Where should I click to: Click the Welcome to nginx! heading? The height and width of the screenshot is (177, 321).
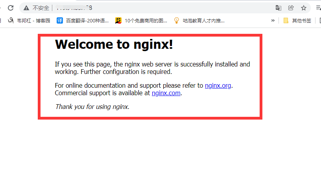tap(114, 44)
